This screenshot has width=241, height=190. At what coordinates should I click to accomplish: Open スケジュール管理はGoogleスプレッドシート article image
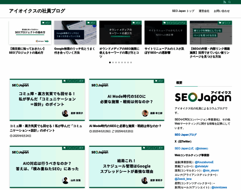127,167
